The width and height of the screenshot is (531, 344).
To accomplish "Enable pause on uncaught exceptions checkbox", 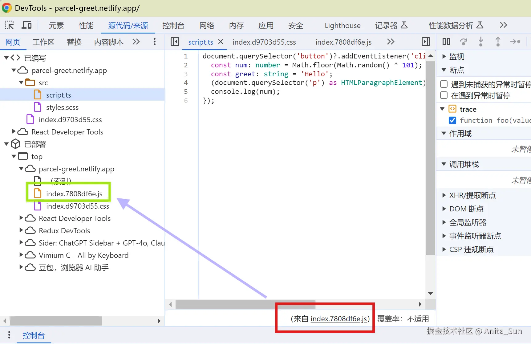I will pyautogui.click(x=444, y=84).
